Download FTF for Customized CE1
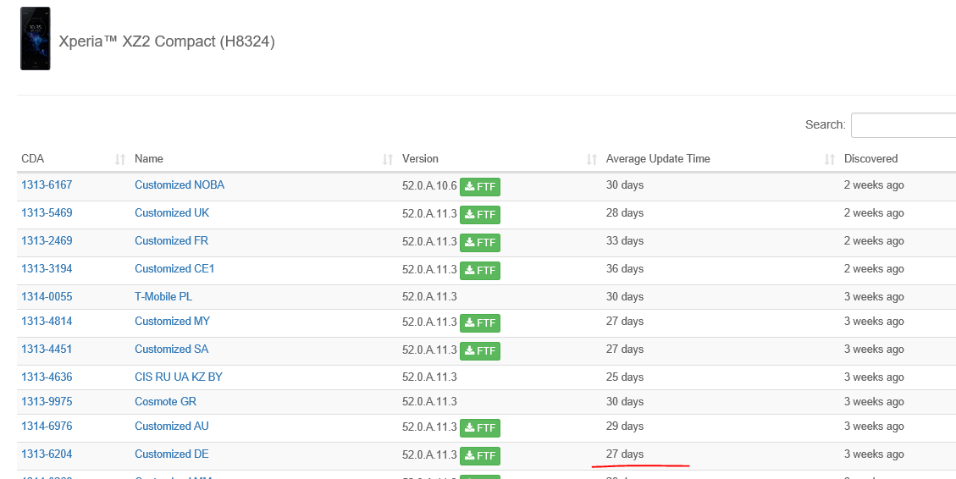956x479 pixels. tap(480, 271)
